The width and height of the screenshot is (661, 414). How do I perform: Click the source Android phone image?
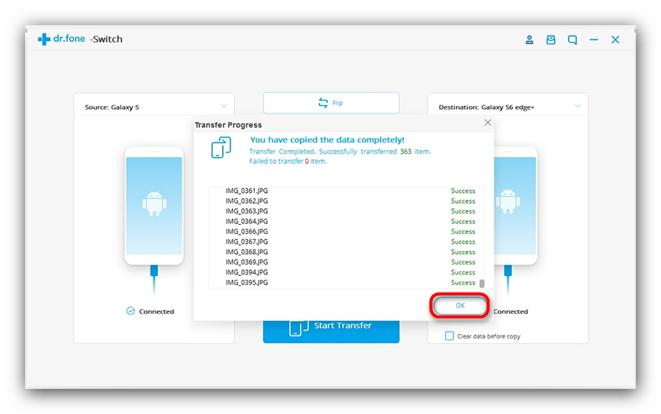point(153,204)
